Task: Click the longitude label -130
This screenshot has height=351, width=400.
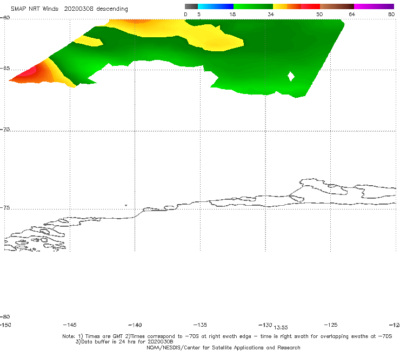Action: tap(265, 325)
